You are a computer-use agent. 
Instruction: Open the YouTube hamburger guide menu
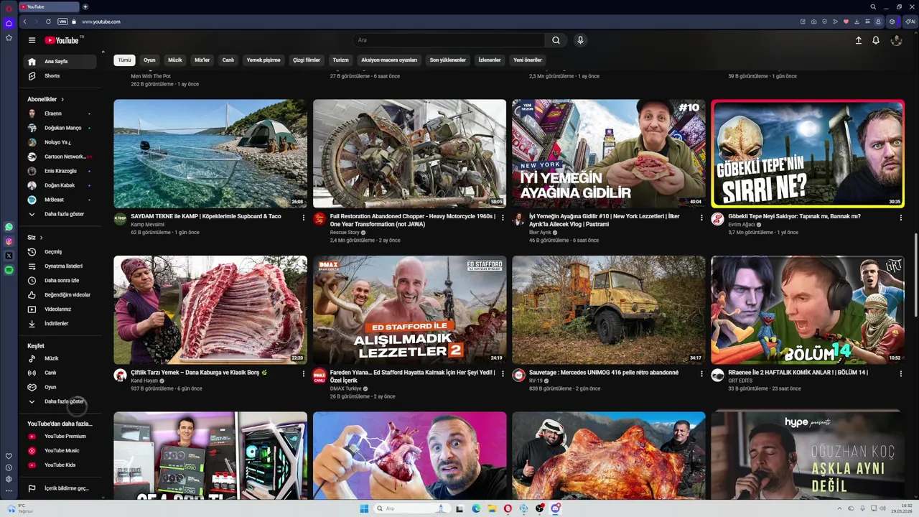pos(32,40)
